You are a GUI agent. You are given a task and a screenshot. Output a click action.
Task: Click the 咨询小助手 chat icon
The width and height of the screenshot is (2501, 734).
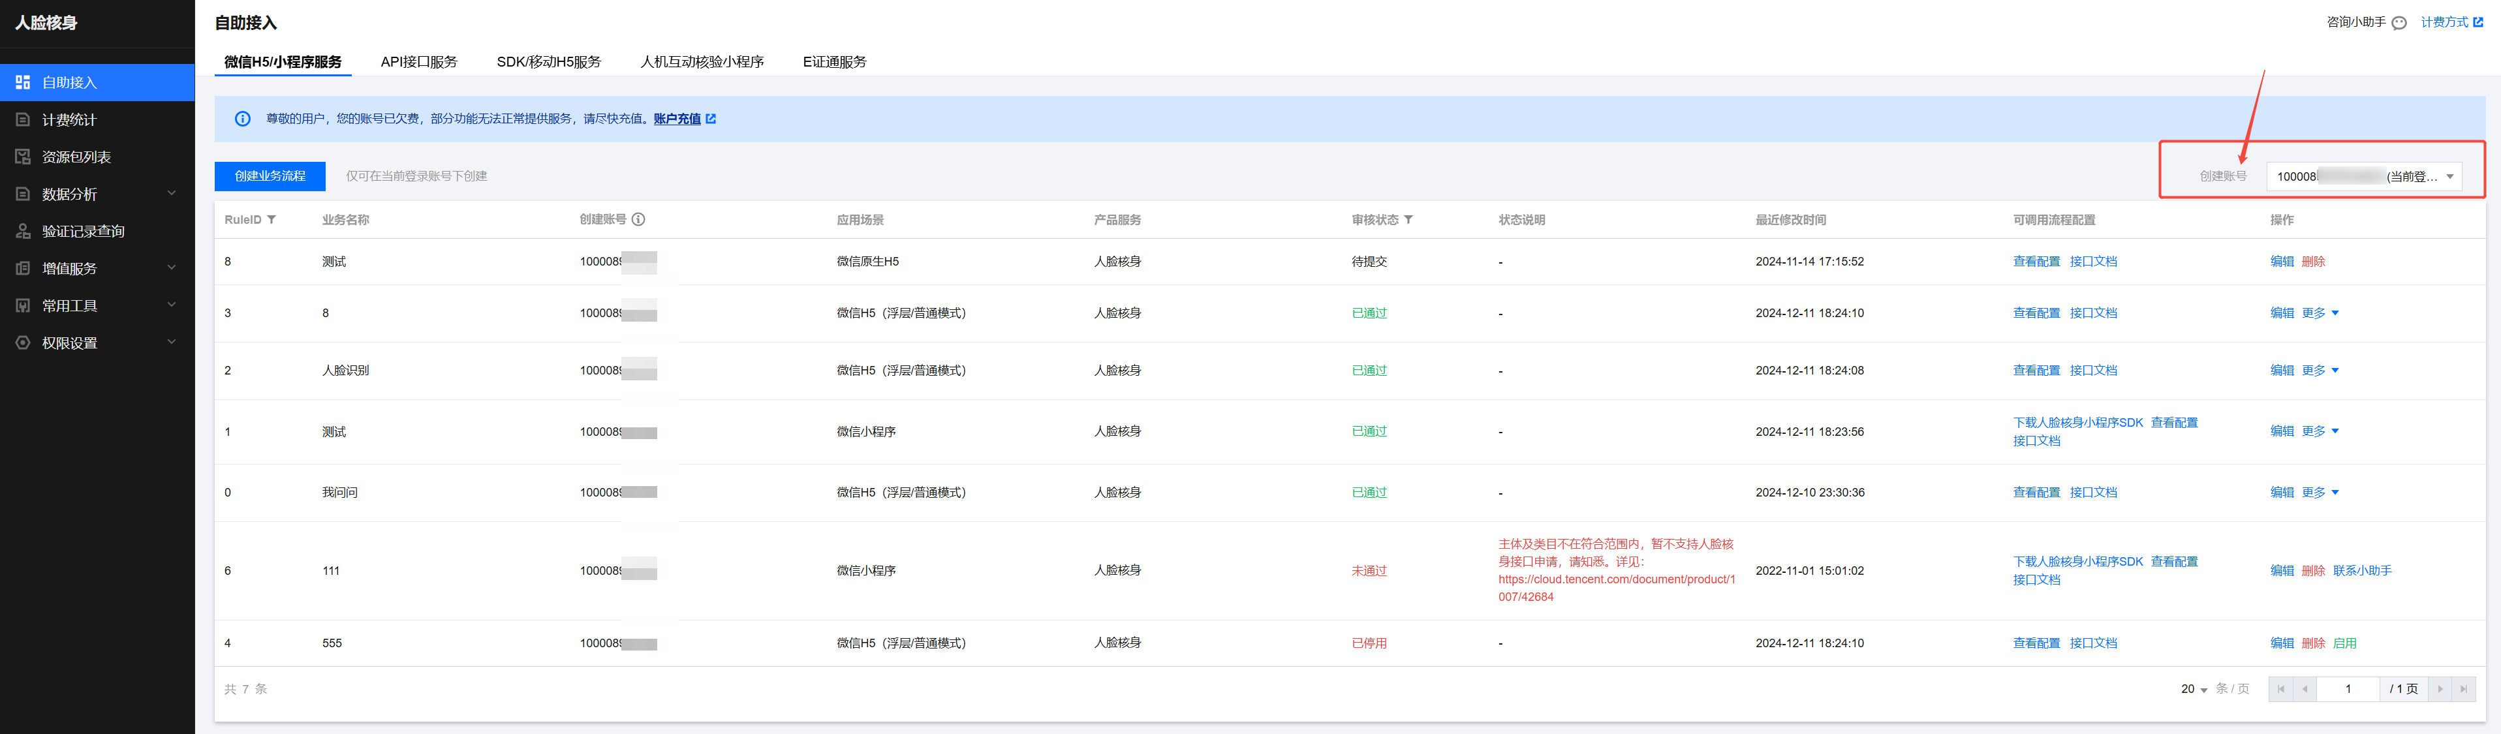[2399, 22]
